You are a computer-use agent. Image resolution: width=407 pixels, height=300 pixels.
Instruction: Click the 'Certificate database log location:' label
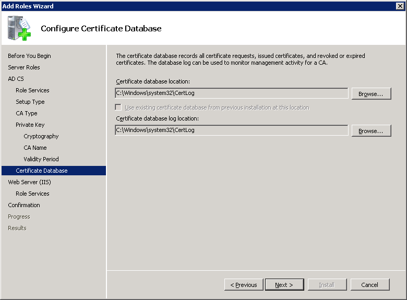157,118
